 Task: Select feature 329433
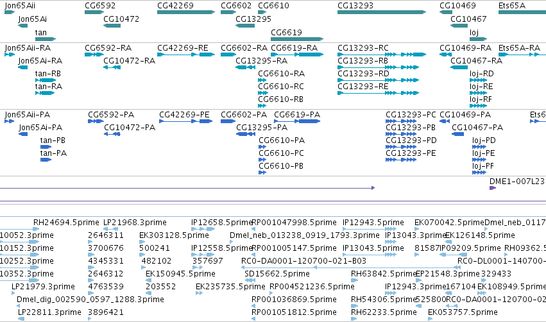pos(496,274)
